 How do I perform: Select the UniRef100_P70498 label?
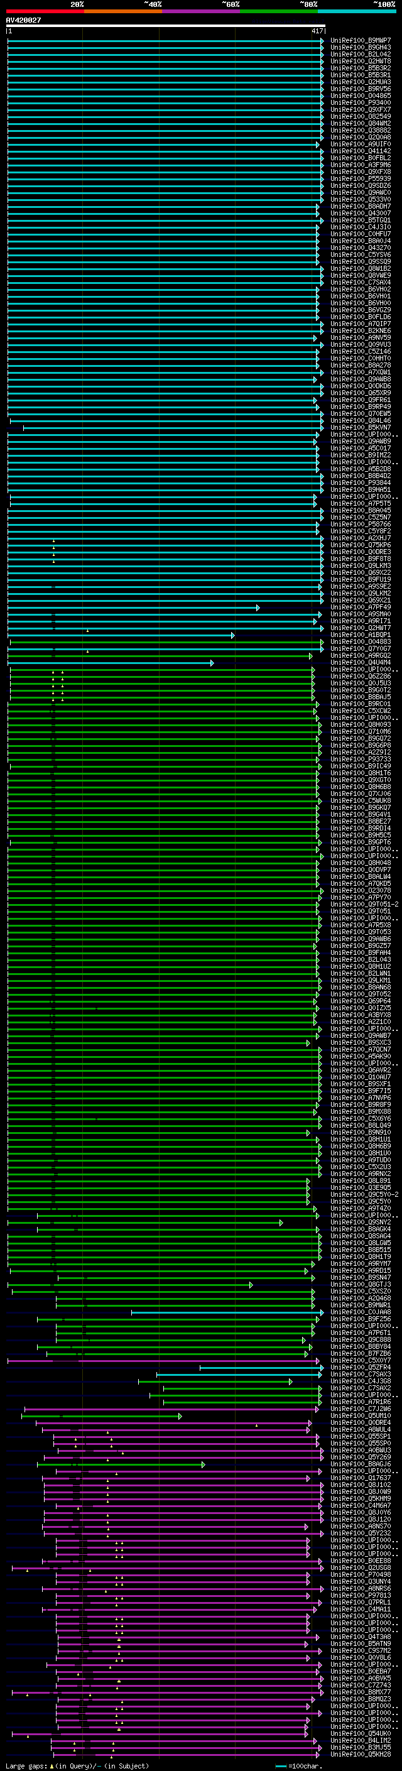(x=361, y=1574)
